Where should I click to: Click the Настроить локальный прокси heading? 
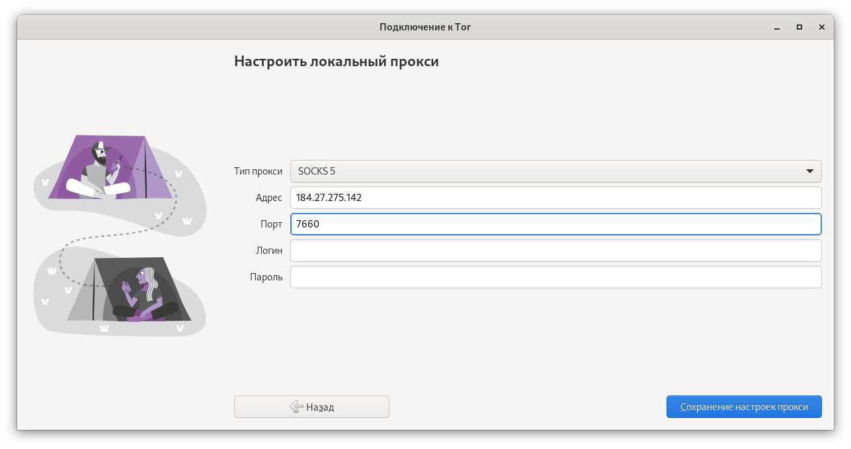pos(336,62)
